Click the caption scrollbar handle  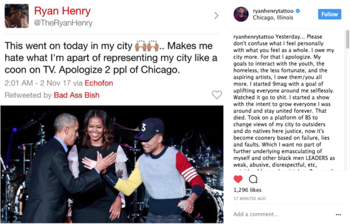348,39
